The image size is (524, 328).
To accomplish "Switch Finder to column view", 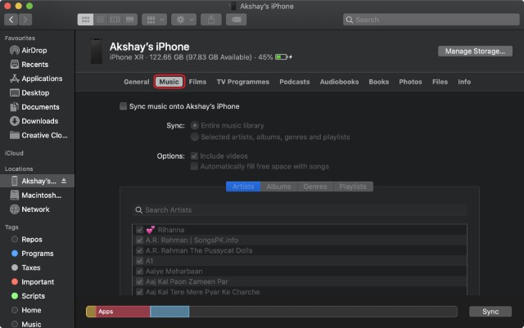I will pos(115,20).
